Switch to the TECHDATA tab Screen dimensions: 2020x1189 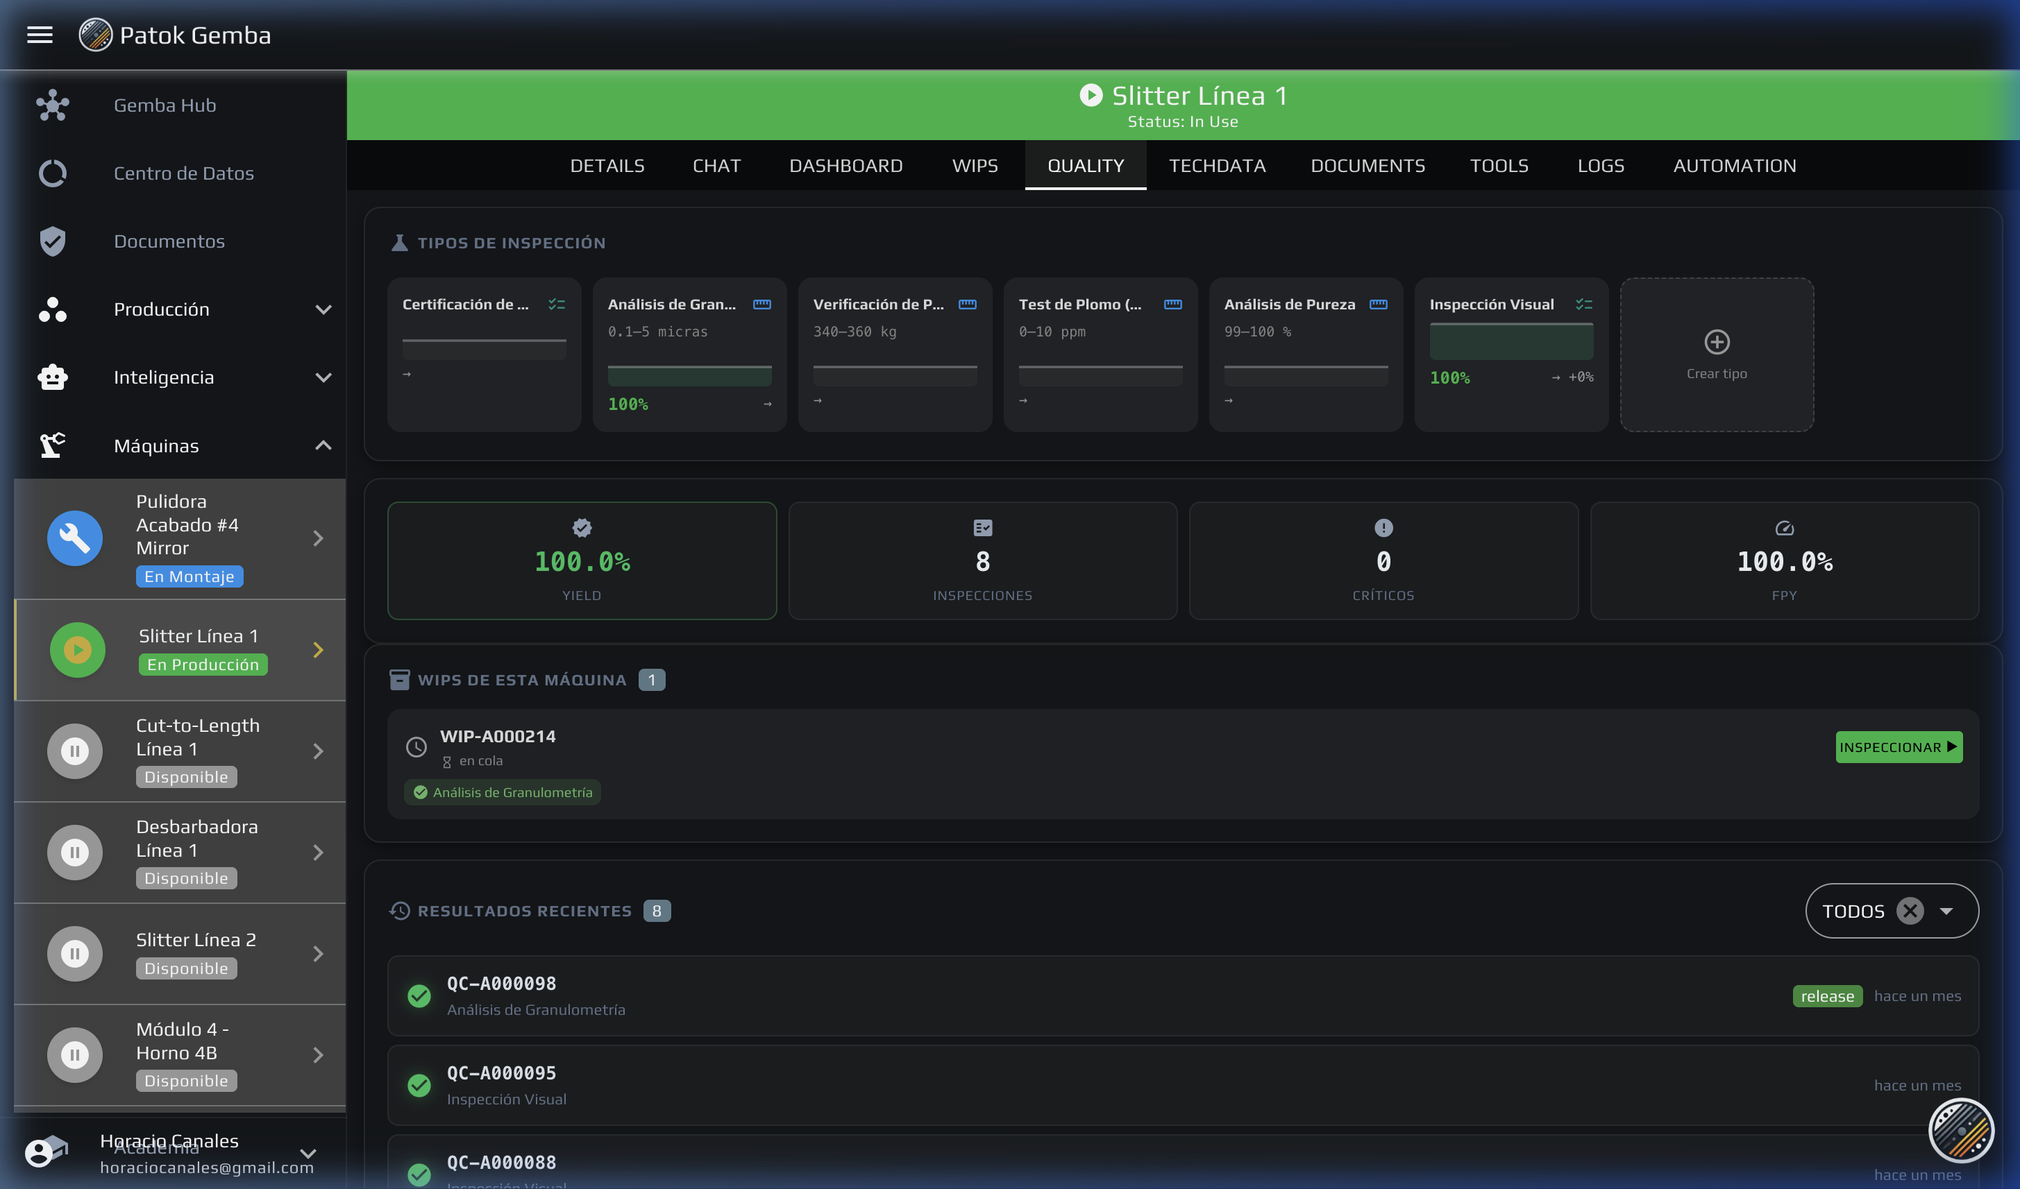pos(1217,166)
